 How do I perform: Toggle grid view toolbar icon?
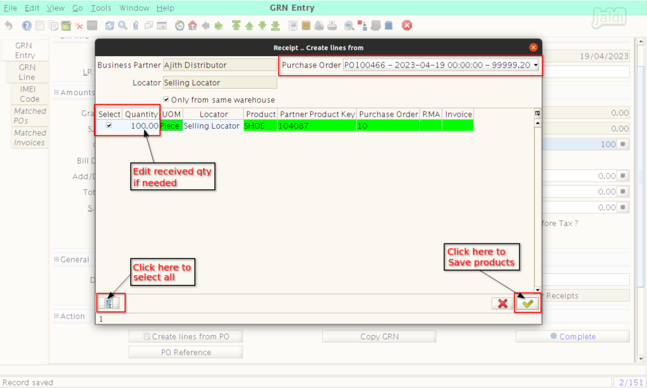(x=162, y=25)
